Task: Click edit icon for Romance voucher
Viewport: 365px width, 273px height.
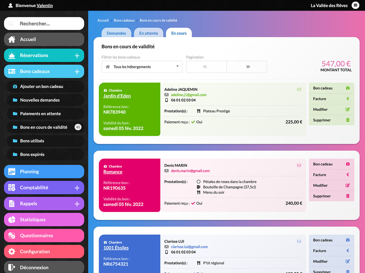Action: (x=348, y=185)
